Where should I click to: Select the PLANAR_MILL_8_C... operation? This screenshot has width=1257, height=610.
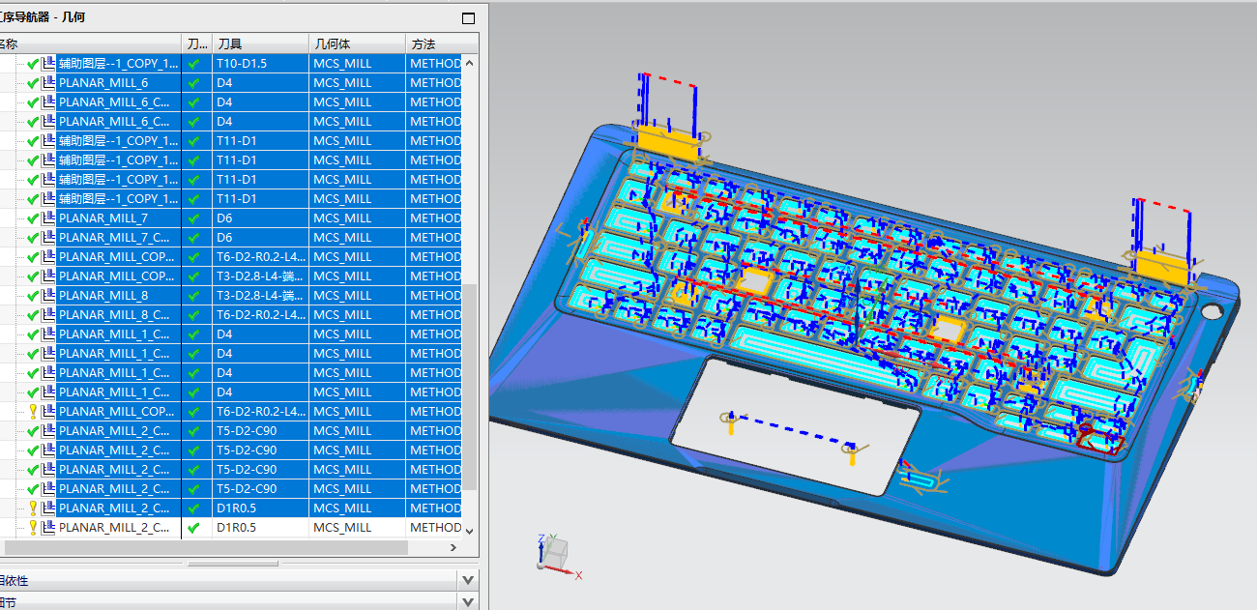pos(119,315)
